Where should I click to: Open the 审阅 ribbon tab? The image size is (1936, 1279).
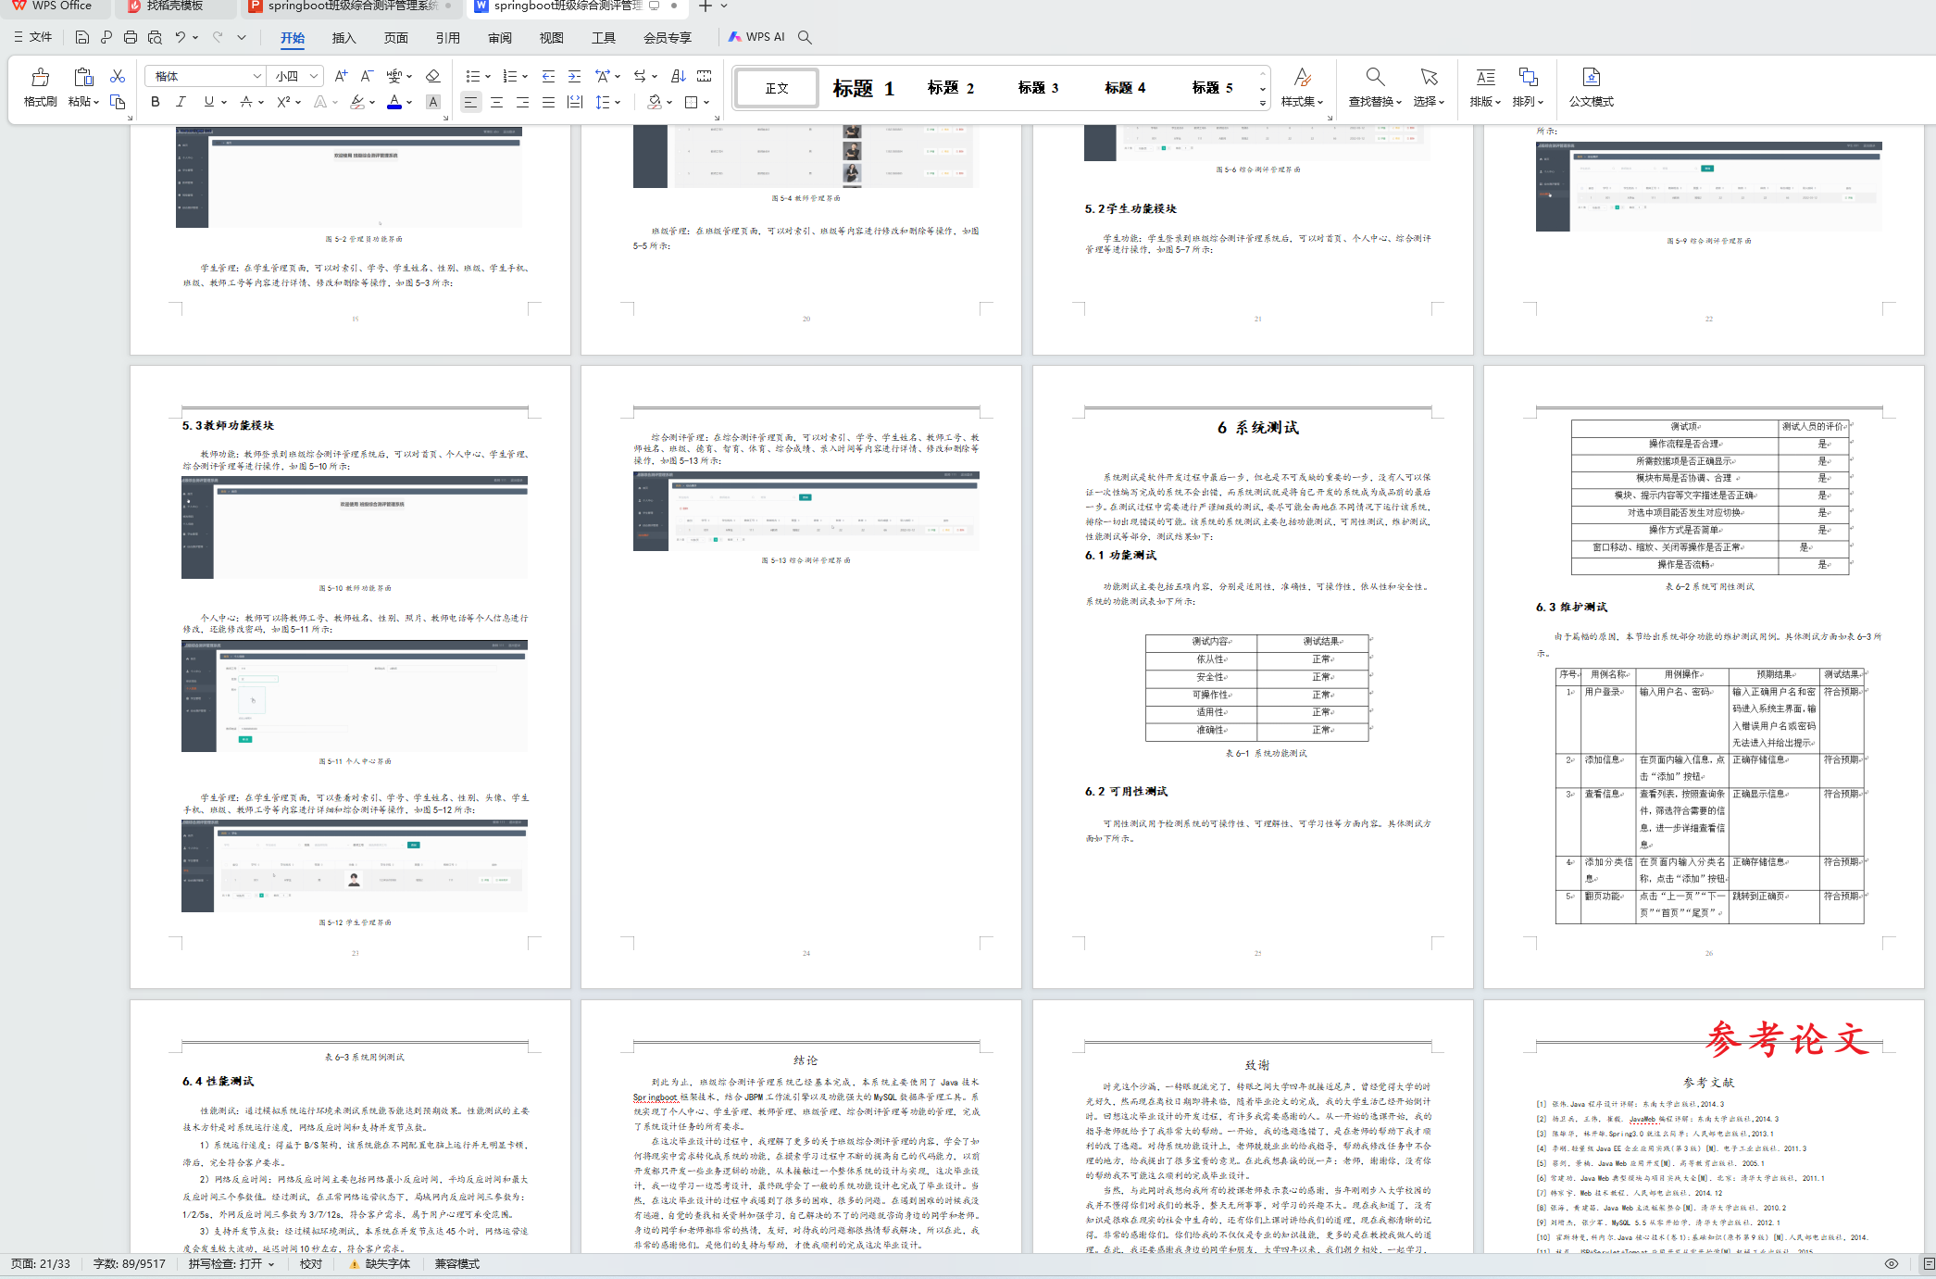[x=500, y=38]
